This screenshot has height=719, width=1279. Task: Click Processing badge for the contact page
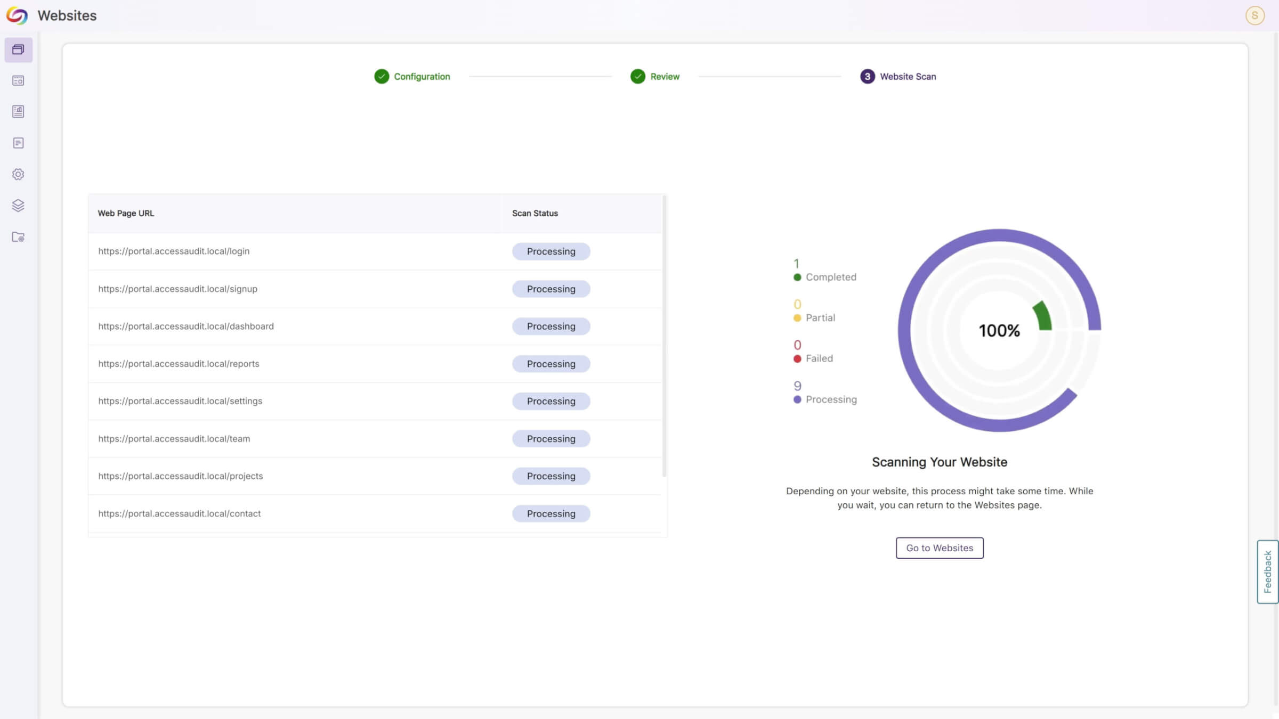coord(551,513)
